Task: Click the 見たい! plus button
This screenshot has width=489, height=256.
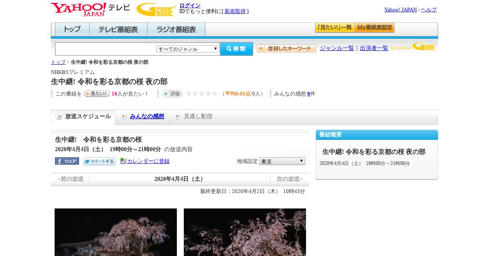Action: pos(97,93)
